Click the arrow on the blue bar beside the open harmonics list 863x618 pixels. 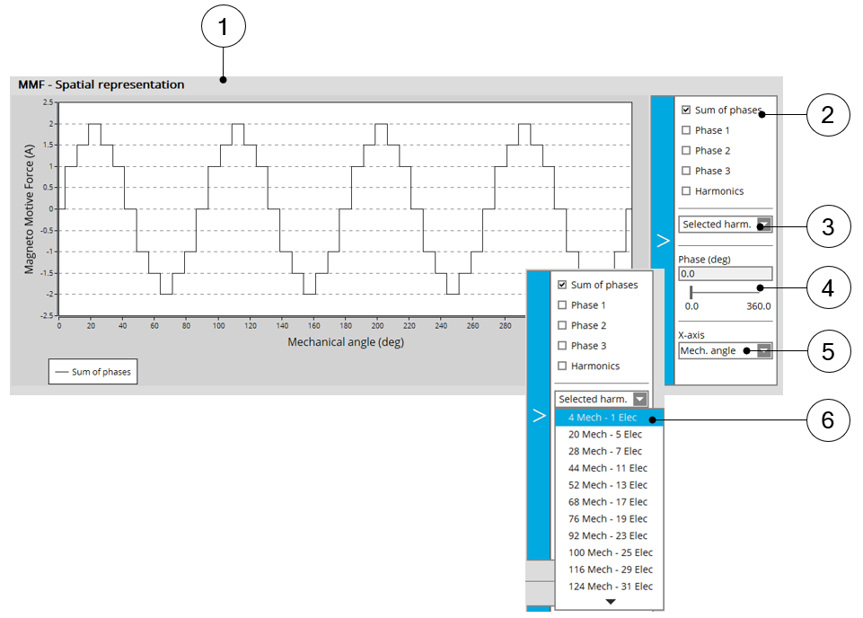pyautogui.click(x=539, y=416)
